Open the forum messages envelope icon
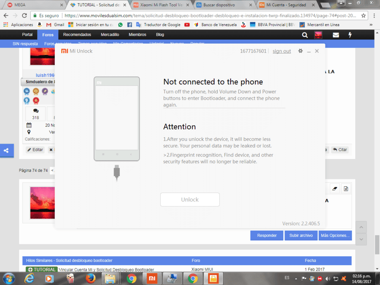Viewport: 380px width, 285px height. [336, 35]
